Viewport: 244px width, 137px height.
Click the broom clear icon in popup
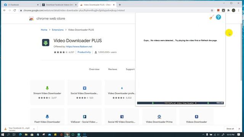212,17
